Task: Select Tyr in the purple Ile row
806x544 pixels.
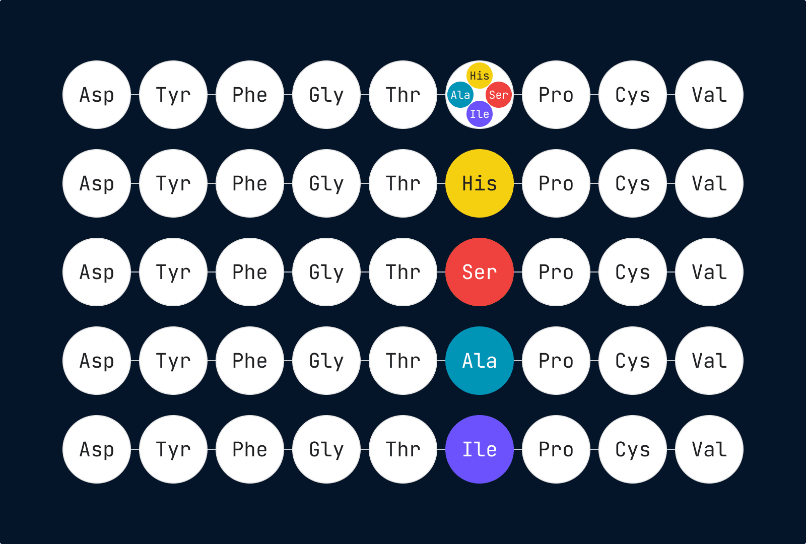Action: (173, 449)
